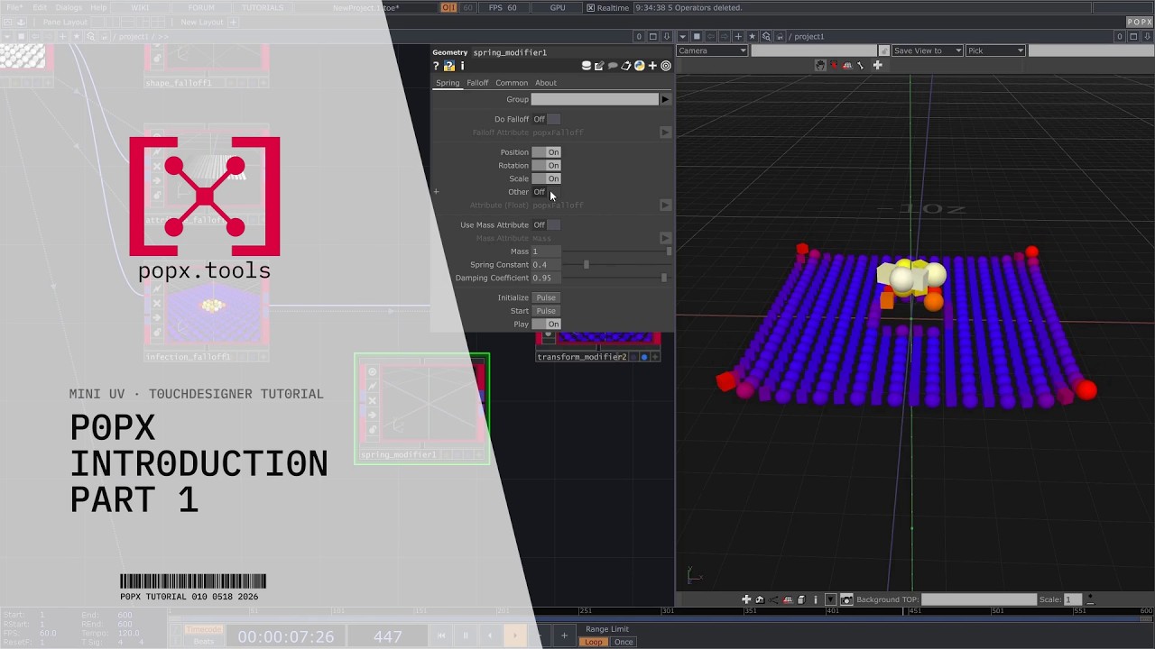Toggle the Other parameter switch
The image size is (1155, 649).
point(546,192)
